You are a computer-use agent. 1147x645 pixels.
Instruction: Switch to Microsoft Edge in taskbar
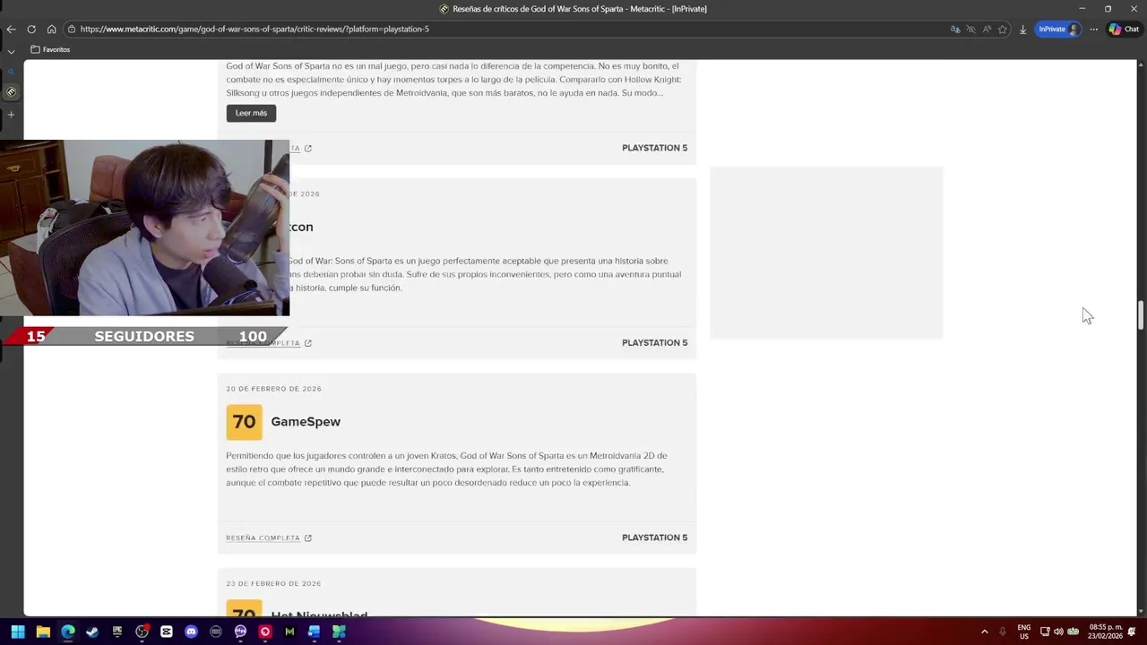coord(67,632)
